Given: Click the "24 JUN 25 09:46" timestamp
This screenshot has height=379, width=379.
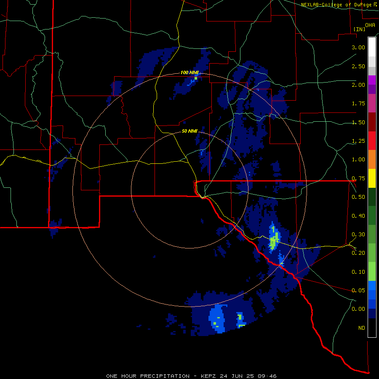Looking at the screenshot, I should click(248, 376).
